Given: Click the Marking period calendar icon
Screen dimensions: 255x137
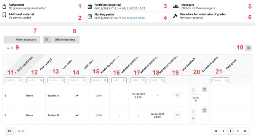Looking at the screenshot, I should pos(90,16).
